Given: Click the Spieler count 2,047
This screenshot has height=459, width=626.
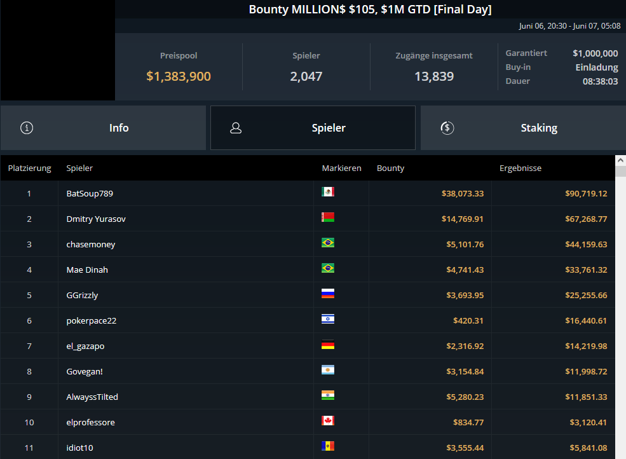Looking at the screenshot, I should pyautogui.click(x=306, y=76).
